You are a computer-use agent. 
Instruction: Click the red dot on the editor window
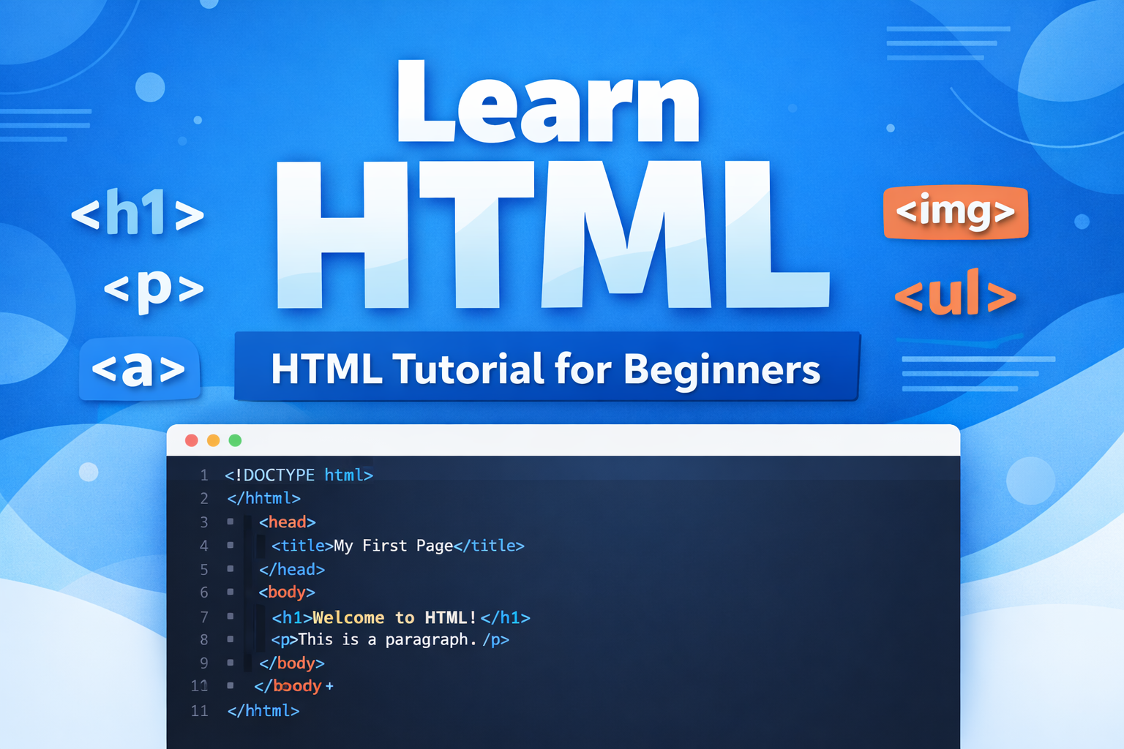click(191, 440)
